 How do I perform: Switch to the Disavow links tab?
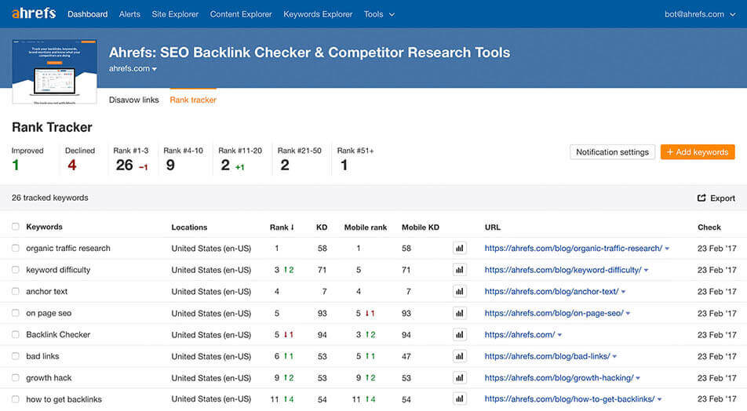pos(134,100)
